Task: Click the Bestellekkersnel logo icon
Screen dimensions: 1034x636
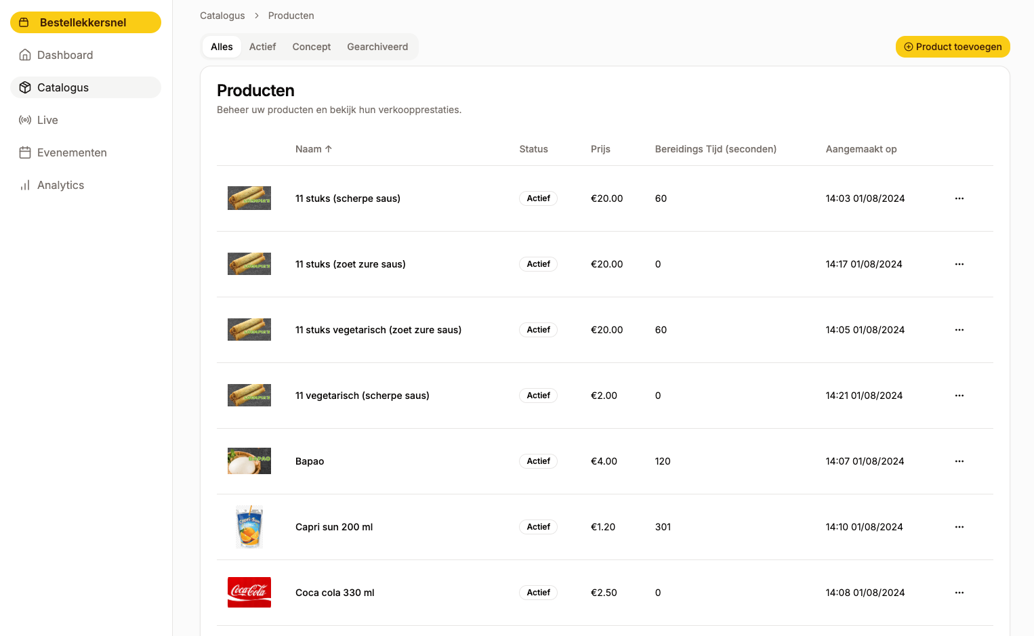Action: pos(25,22)
